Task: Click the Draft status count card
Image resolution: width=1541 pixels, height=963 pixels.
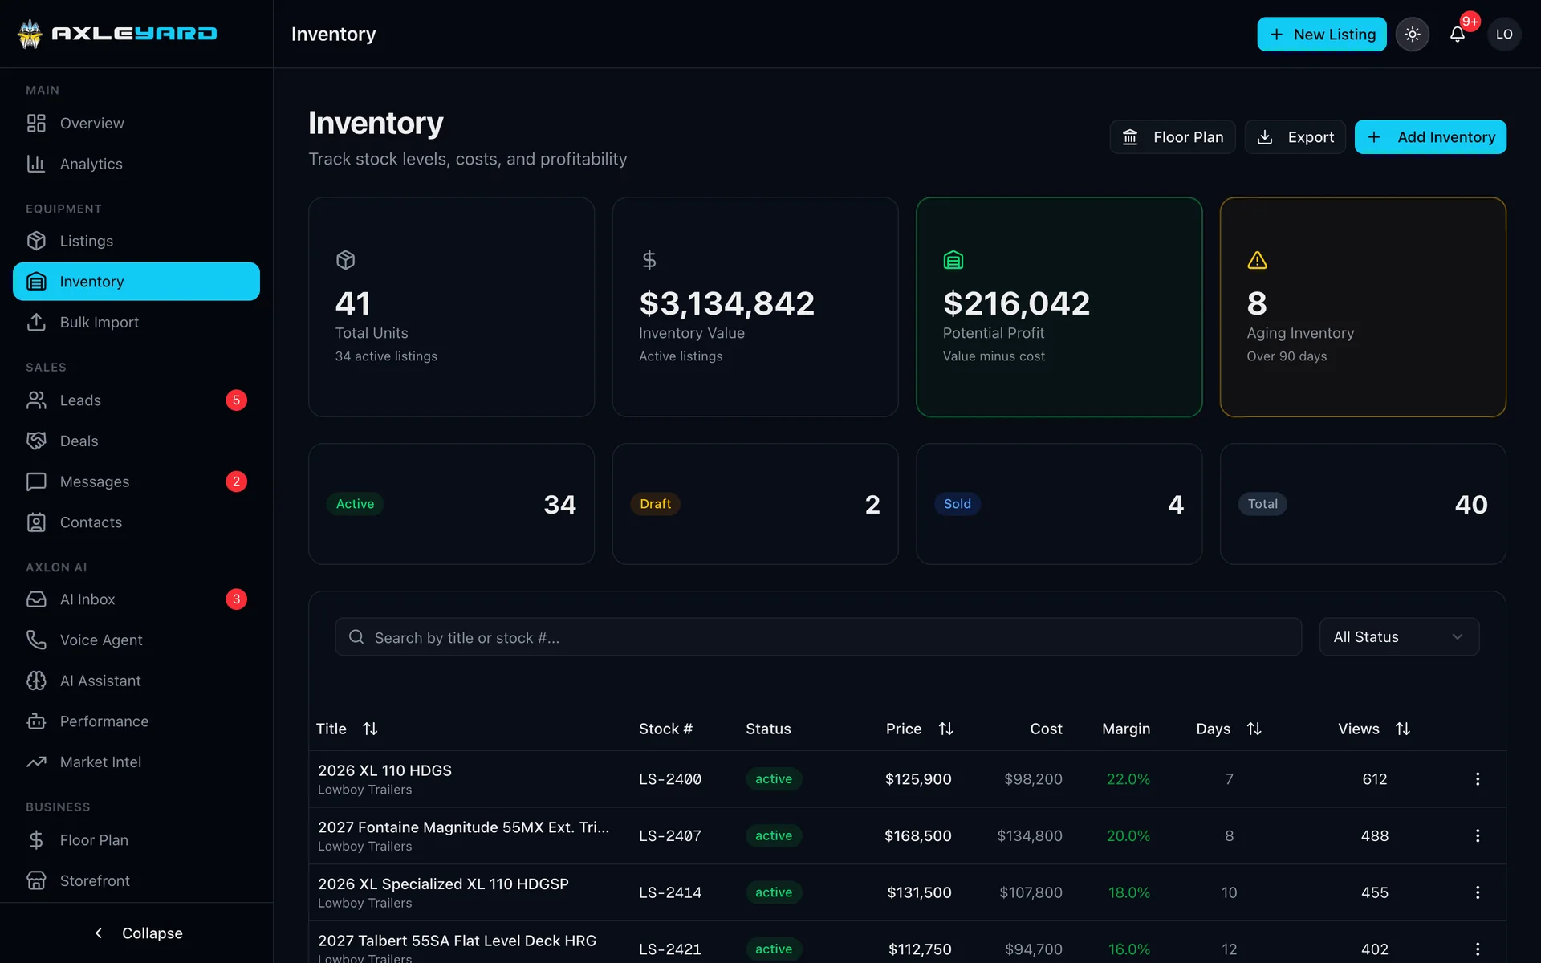Action: (x=754, y=504)
